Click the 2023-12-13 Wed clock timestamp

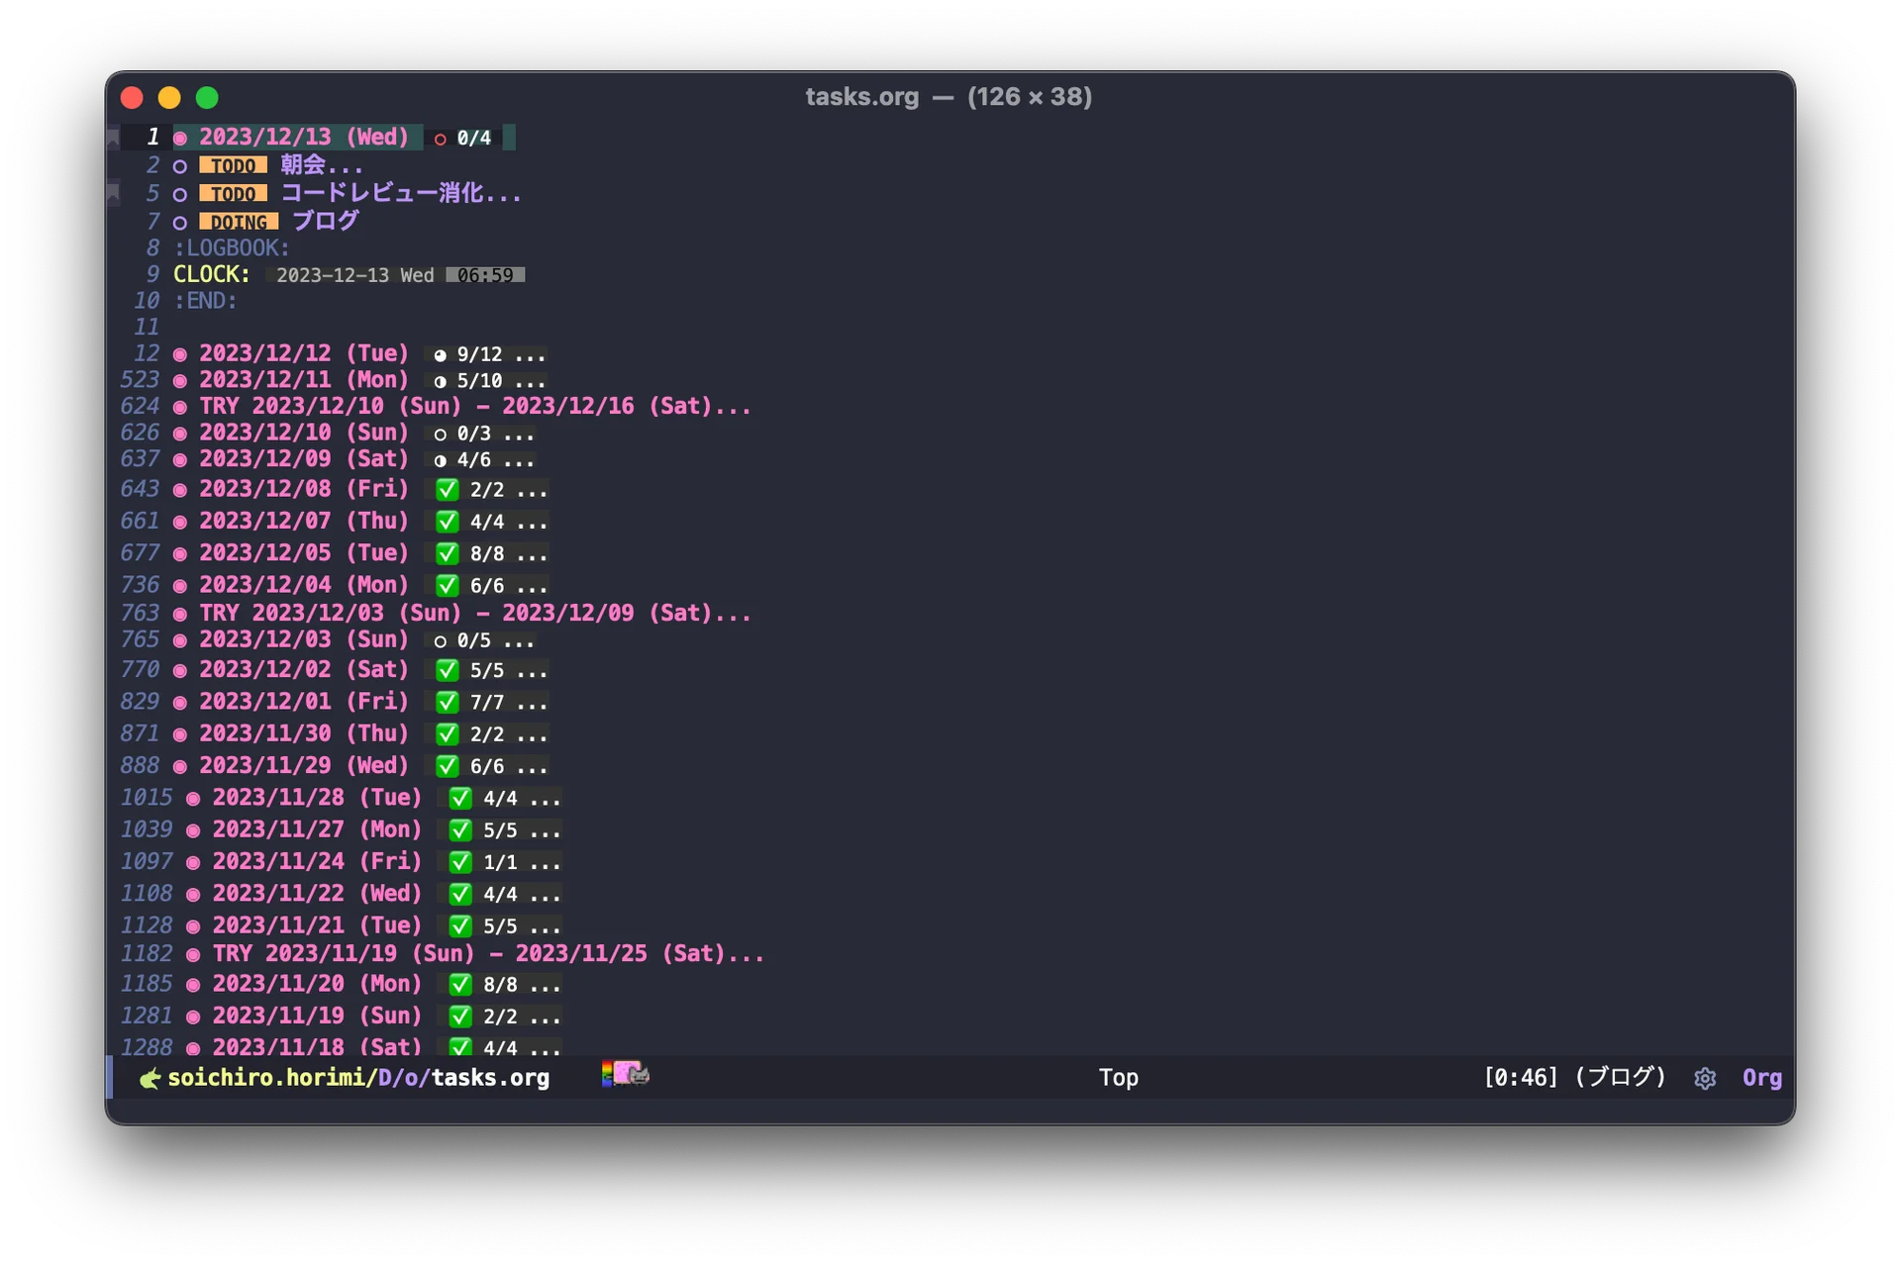pos(354,275)
